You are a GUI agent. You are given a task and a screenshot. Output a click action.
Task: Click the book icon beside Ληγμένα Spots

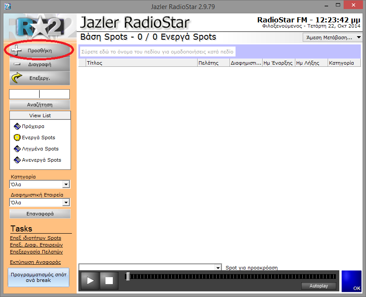(17, 149)
